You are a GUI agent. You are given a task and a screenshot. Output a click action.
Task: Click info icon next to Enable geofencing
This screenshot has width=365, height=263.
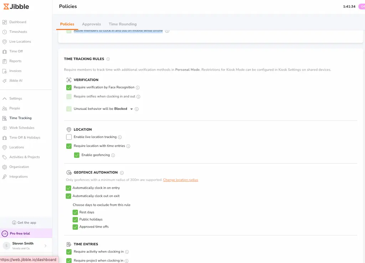[113, 155]
